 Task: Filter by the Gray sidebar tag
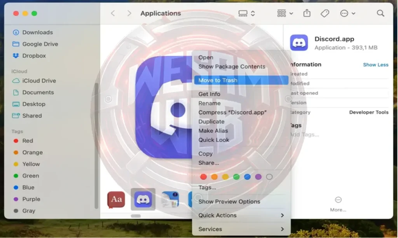pyautogui.click(x=24, y=210)
